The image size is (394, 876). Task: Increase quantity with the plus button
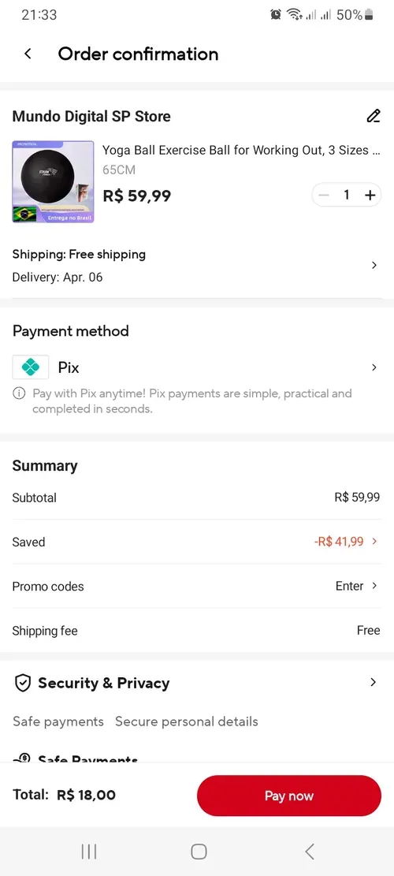(370, 195)
